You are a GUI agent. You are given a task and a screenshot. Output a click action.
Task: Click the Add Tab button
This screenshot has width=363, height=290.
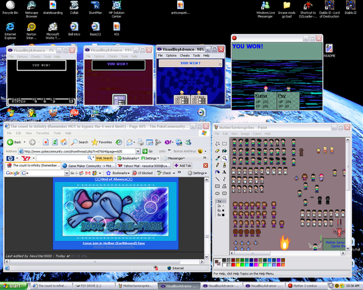[x=183, y=165]
